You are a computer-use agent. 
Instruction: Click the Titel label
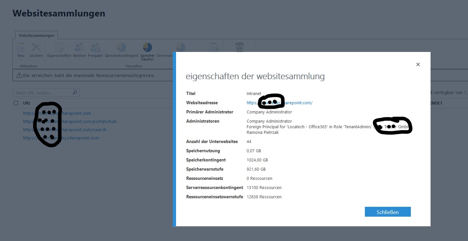pyautogui.click(x=191, y=93)
